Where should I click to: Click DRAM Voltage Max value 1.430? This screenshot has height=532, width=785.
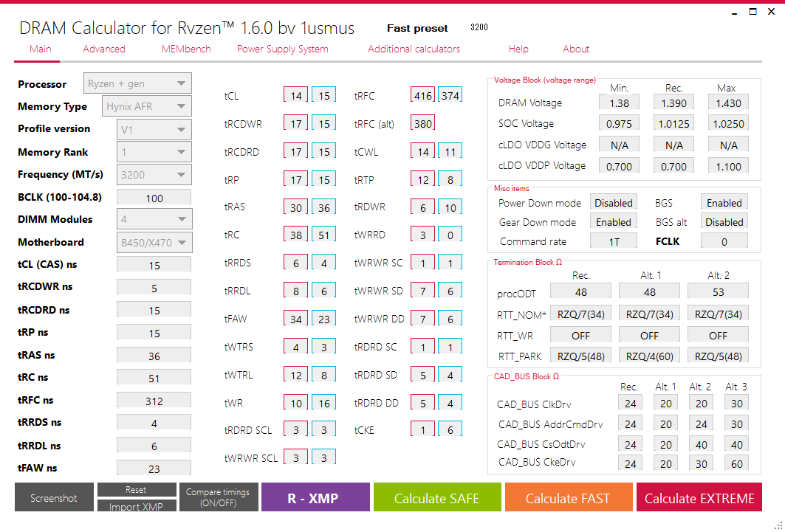click(728, 103)
